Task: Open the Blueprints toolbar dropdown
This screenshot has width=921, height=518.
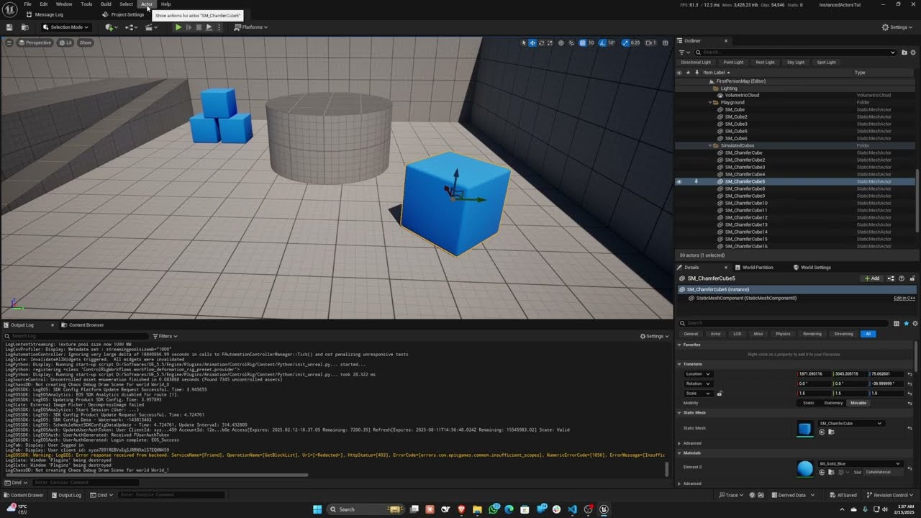Action: (132, 27)
